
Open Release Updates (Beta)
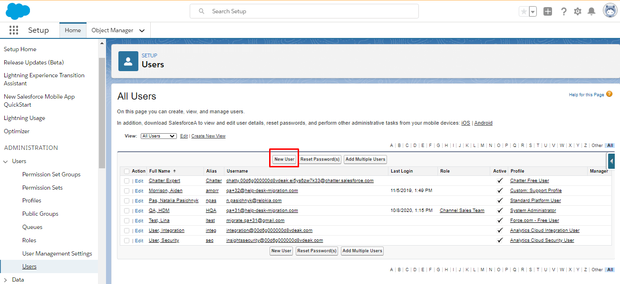click(34, 63)
